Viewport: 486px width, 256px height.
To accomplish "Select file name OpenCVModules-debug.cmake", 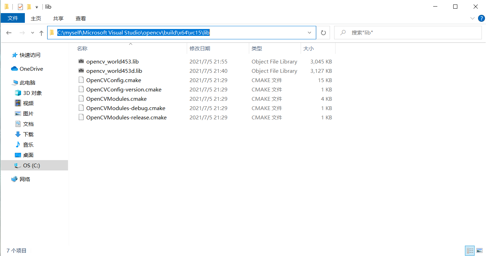I will [126, 108].
